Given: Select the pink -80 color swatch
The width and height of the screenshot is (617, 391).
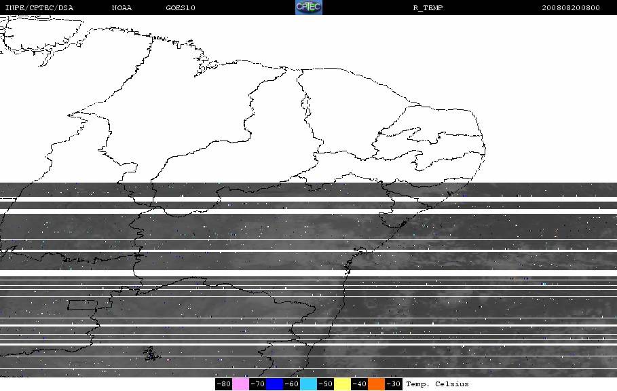Looking at the screenshot, I should 240,384.
